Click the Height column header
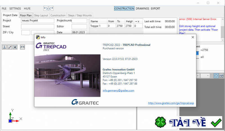Image resolution: width=225 pixels, height=131 pixels. point(129,21)
